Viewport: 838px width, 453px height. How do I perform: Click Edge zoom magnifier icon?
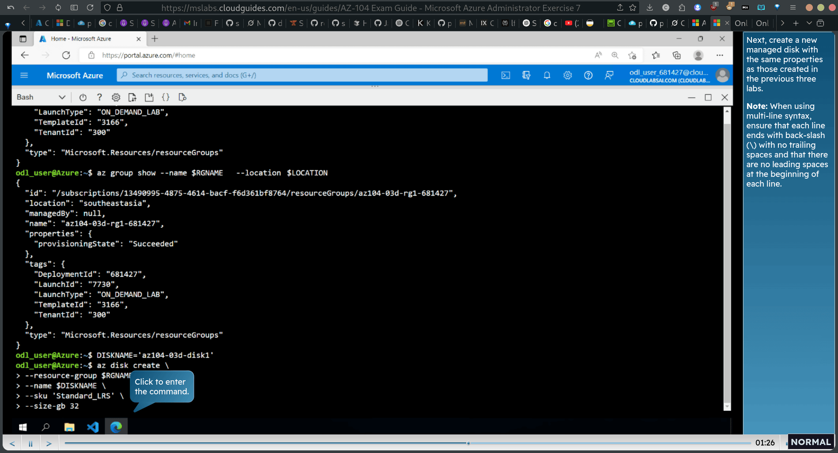tap(615, 55)
